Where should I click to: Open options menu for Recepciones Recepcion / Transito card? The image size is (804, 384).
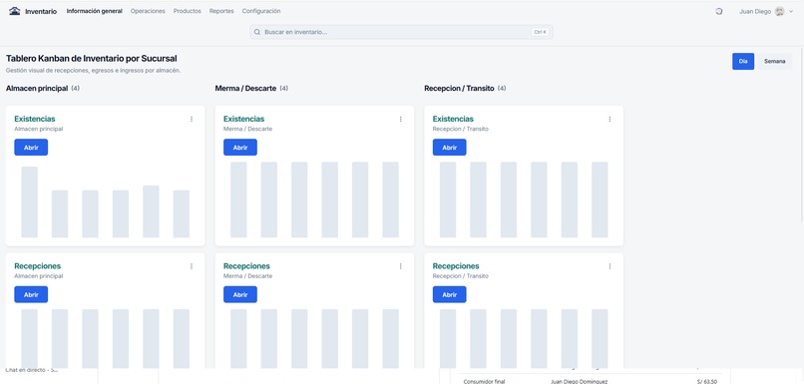[610, 266]
